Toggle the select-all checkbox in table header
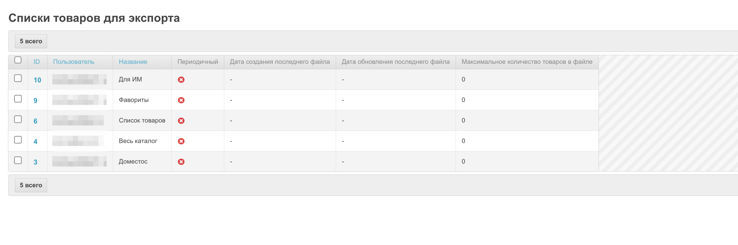This screenshot has width=738, height=245. click(18, 60)
